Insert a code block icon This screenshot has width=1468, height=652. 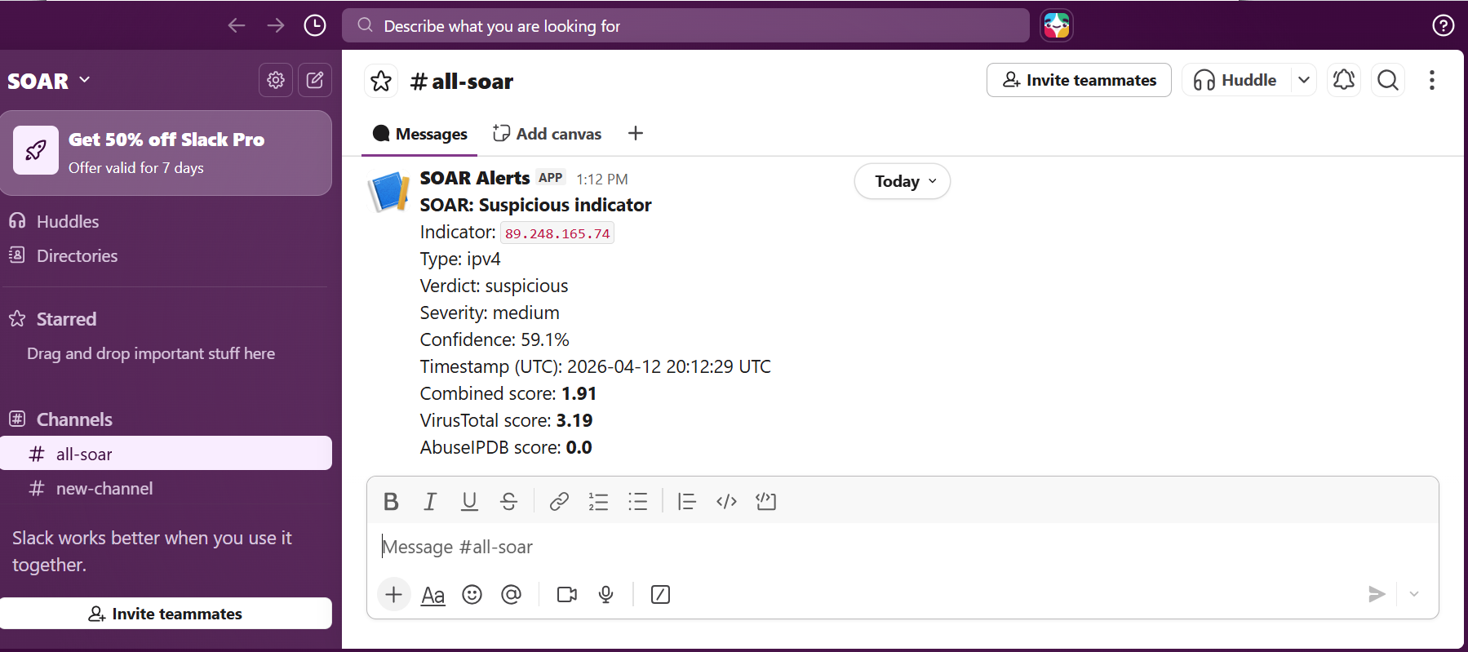coord(765,501)
